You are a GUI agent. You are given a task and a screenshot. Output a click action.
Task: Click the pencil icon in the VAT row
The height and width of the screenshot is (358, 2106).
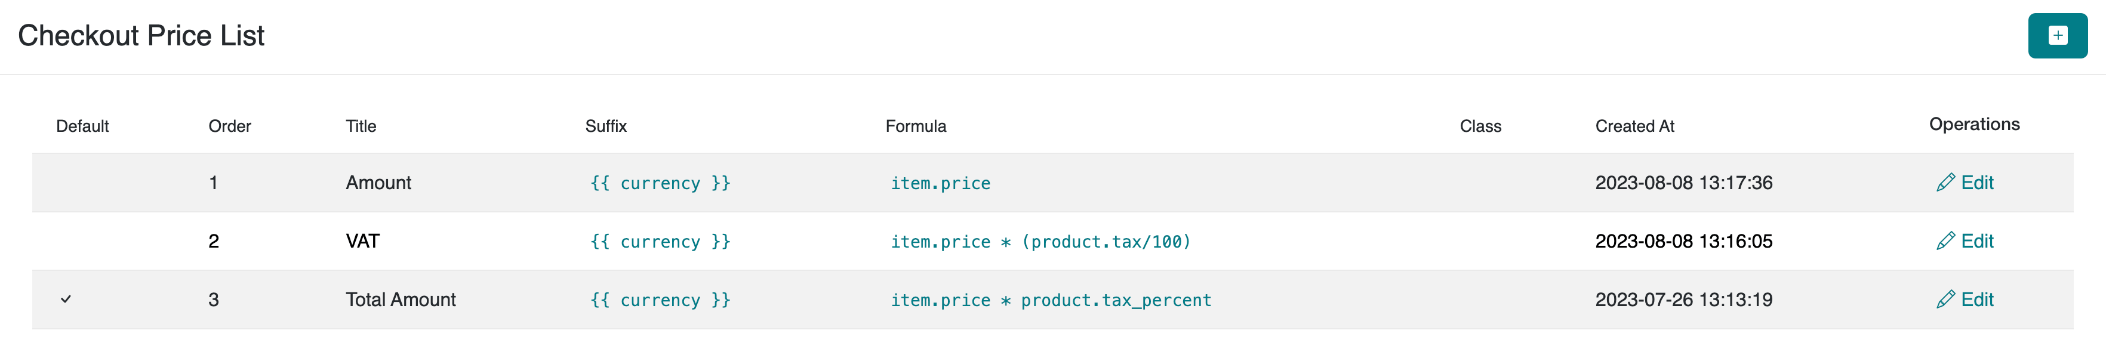click(x=1945, y=241)
